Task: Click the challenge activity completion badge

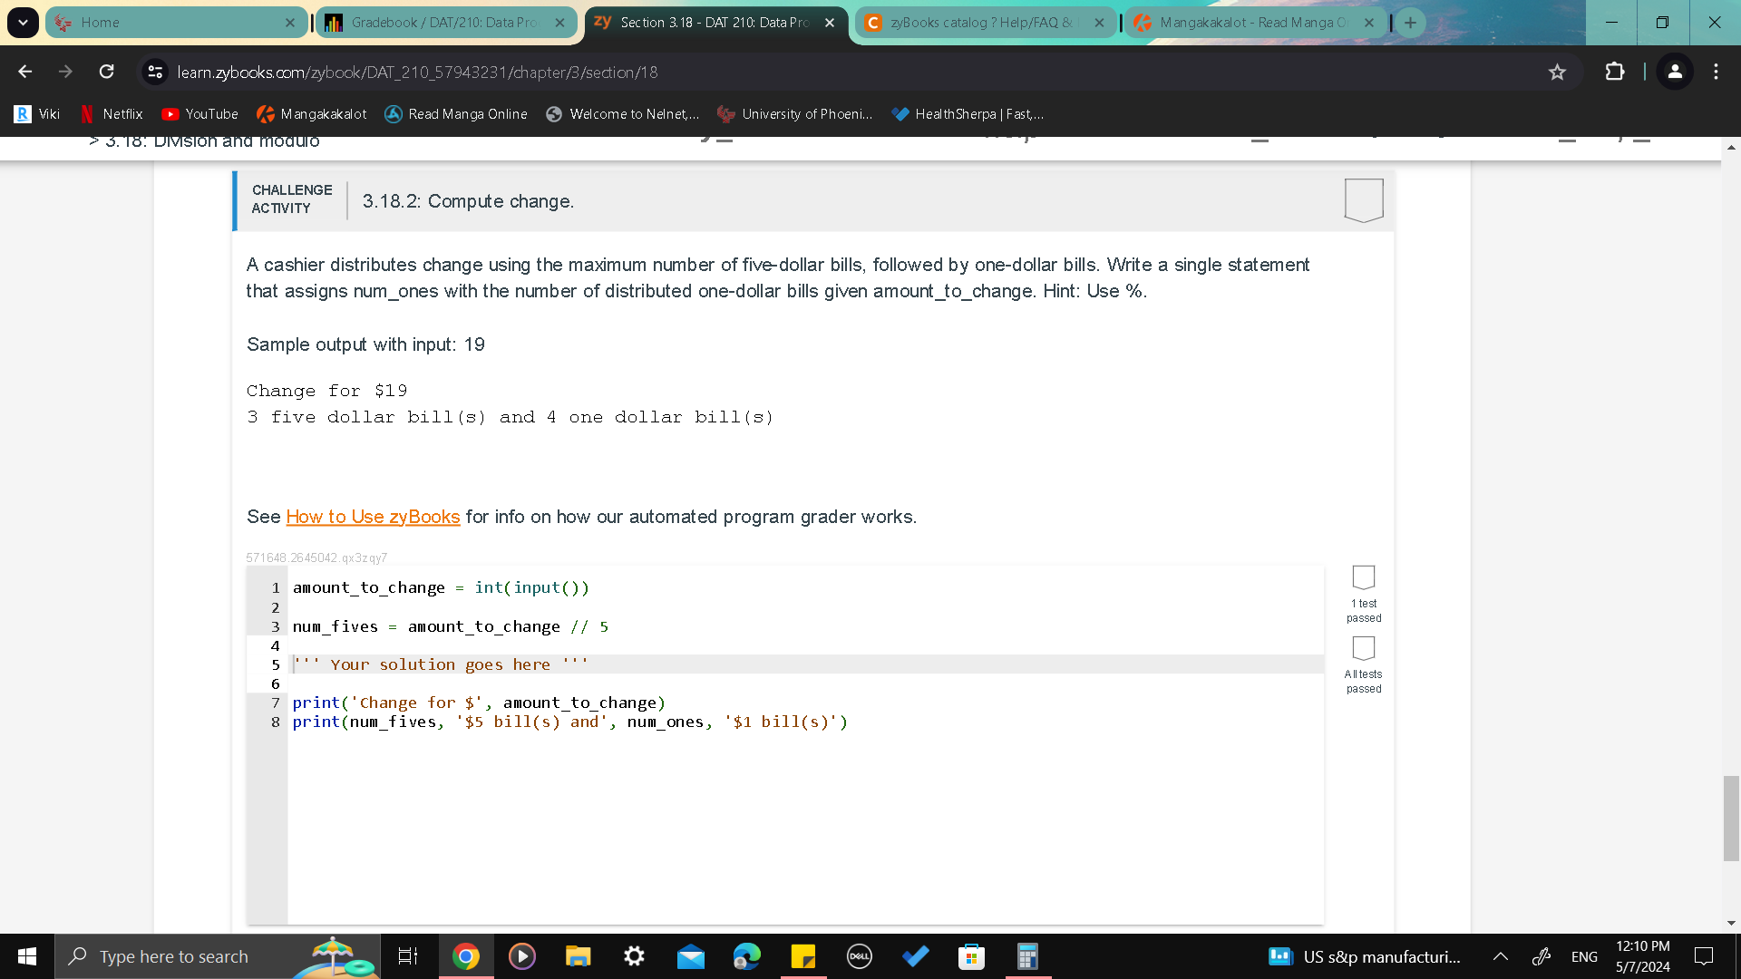Action: click(x=1363, y=199)
